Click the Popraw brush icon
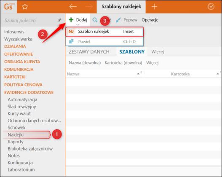The height and width of the screenshot is (177, 222). [x=118, y=20]
